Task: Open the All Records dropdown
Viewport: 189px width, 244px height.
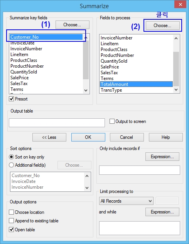Action: tap(126, 201)
